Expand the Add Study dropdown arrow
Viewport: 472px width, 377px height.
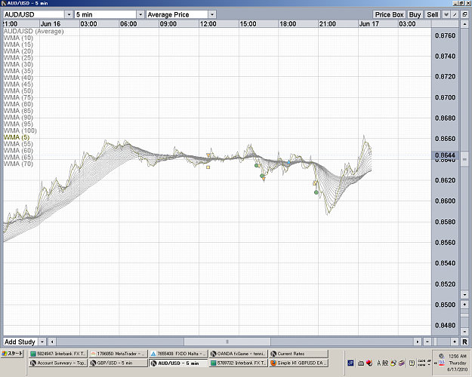click(42, 342)
